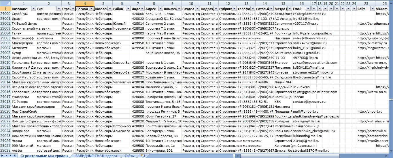The height and width of the screenshot is (158, 393).
Task: Select the Строительные материалы sheet tab
Action: coord(44,156)
